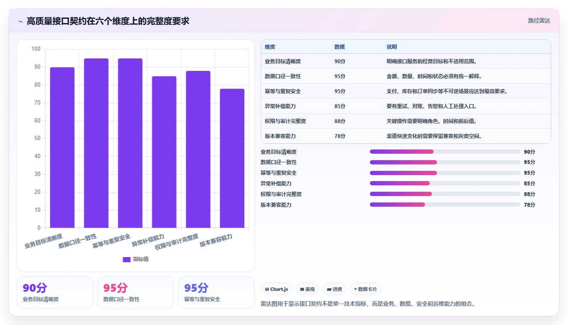568x325 pixels.
Task: Click the 78分 value beside the 版本兼容能力 progress bar
Action: (x=529, y=205)
